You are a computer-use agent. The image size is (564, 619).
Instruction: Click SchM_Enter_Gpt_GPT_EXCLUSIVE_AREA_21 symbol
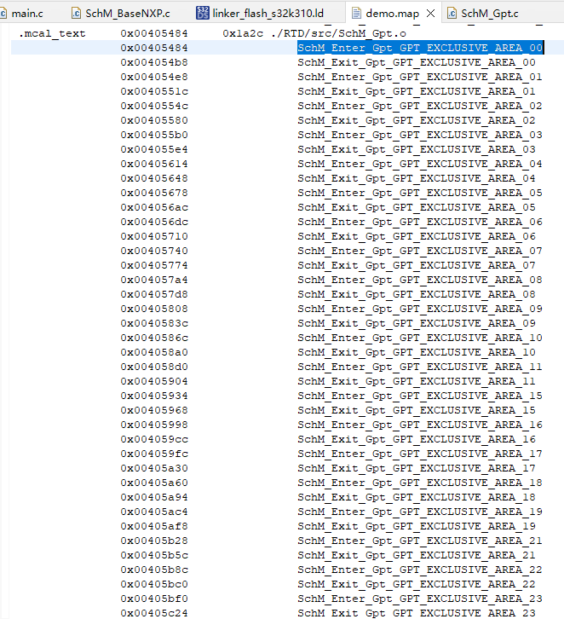(x=420, y=541)
